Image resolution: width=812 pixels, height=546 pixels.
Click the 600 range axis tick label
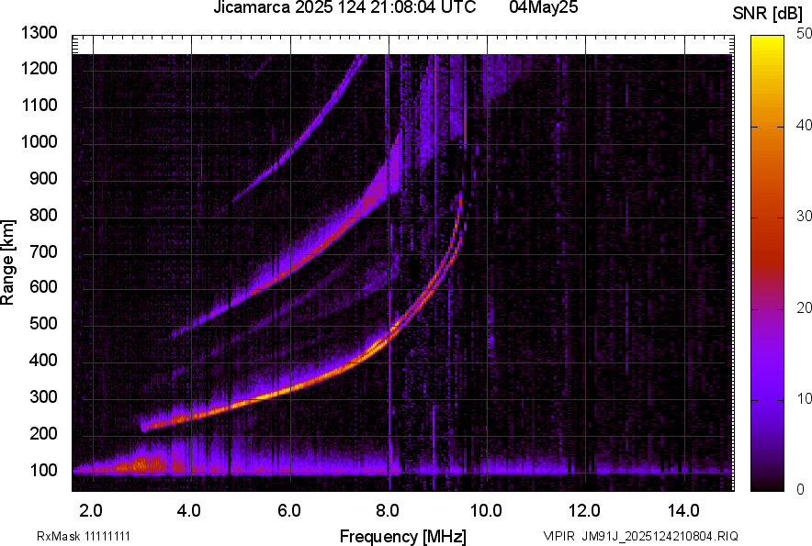(43, 286)
